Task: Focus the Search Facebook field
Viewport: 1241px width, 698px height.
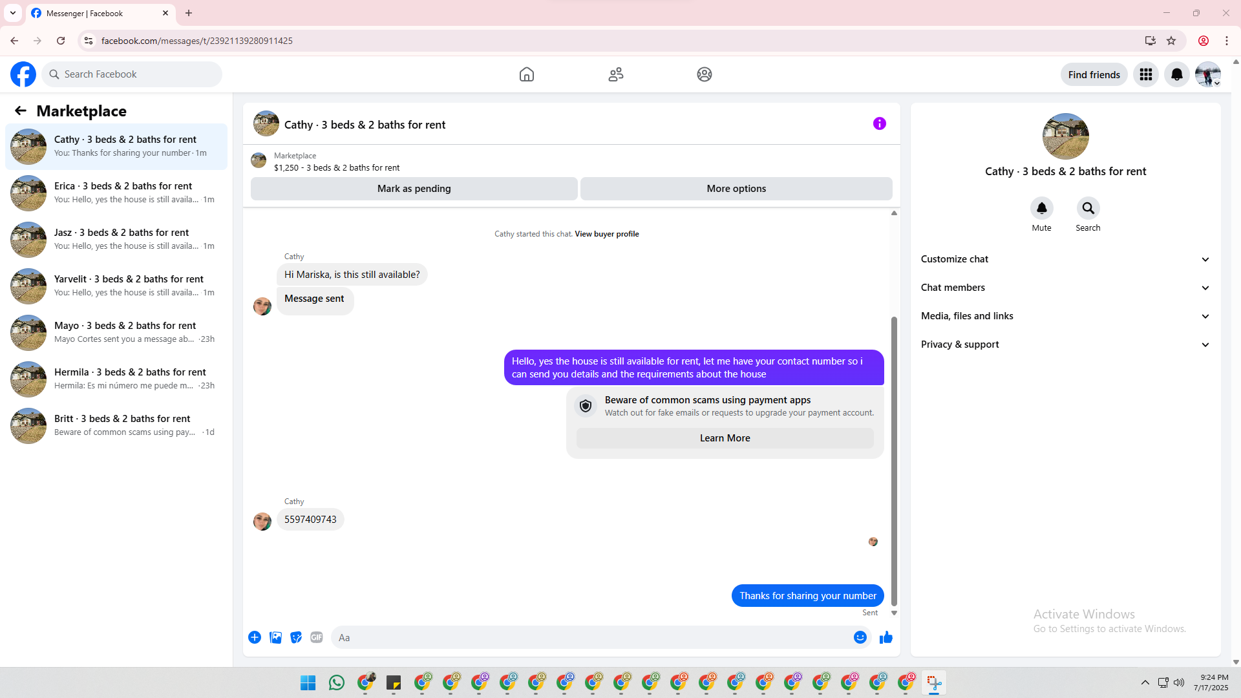Action: [x=132, y=74]
